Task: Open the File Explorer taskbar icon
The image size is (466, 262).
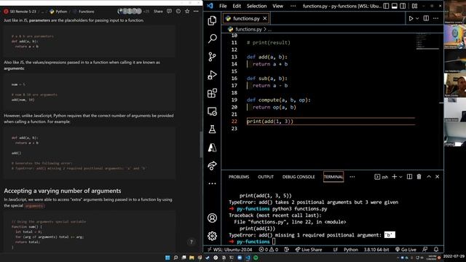Action: tap(191, 258)
